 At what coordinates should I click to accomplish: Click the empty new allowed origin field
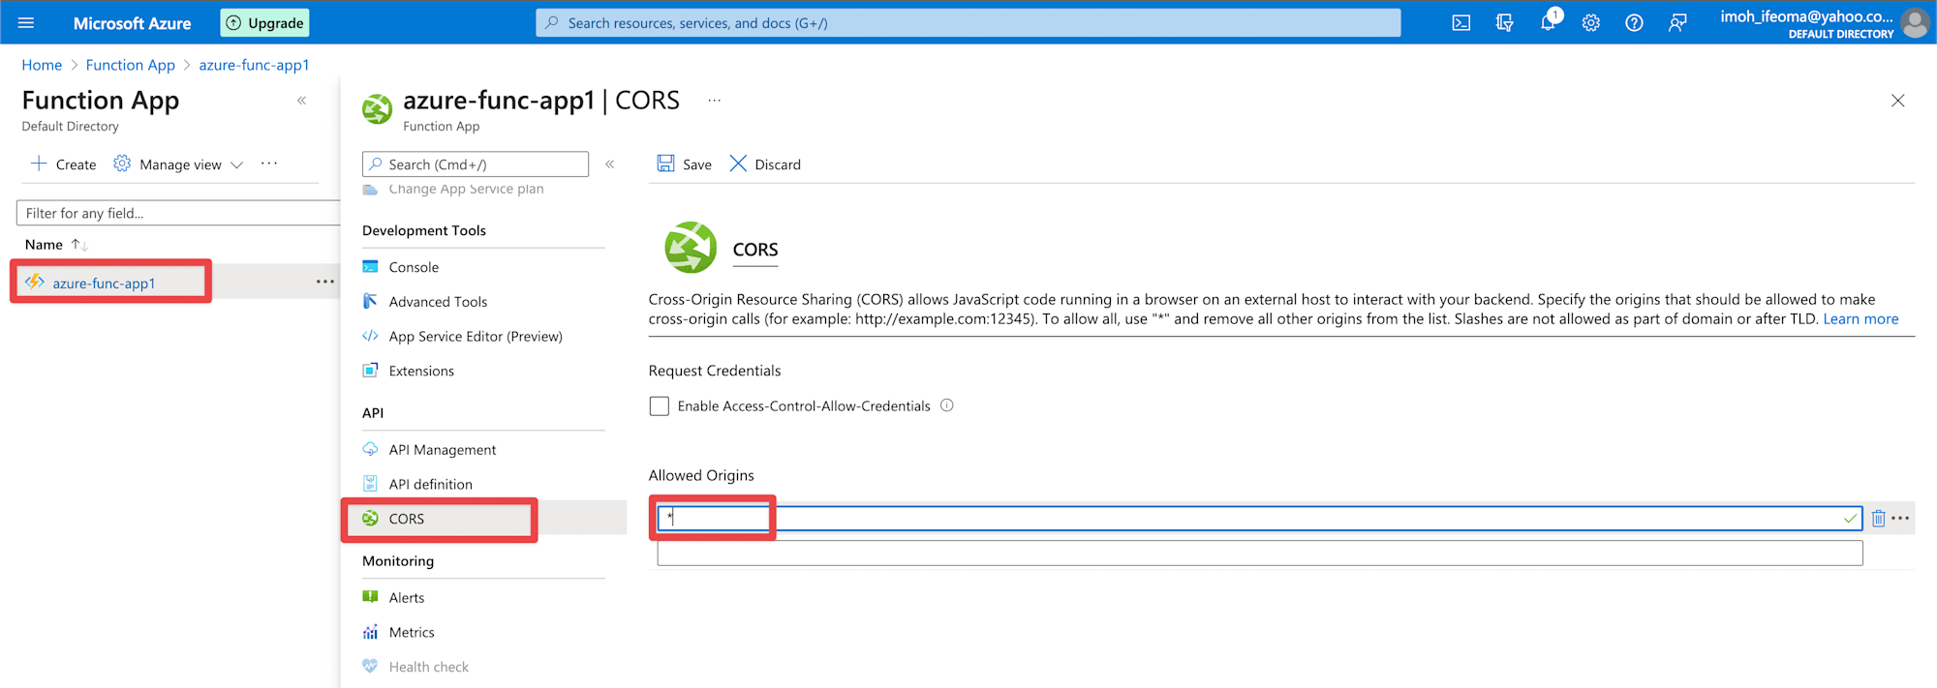pos(1259,553)
